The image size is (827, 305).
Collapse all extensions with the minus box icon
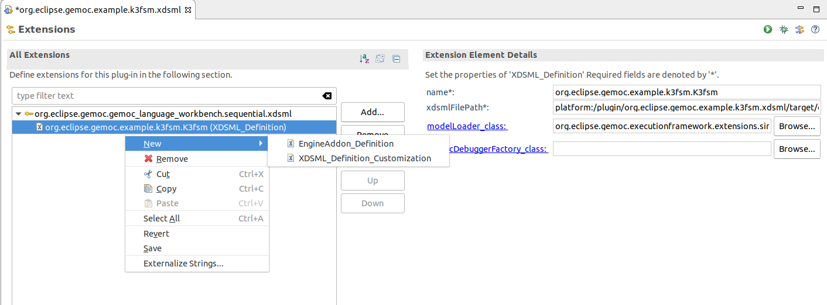tap(396, 58)
